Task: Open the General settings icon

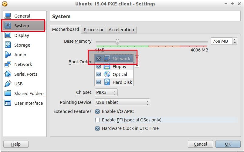Action: coord(8,16)
